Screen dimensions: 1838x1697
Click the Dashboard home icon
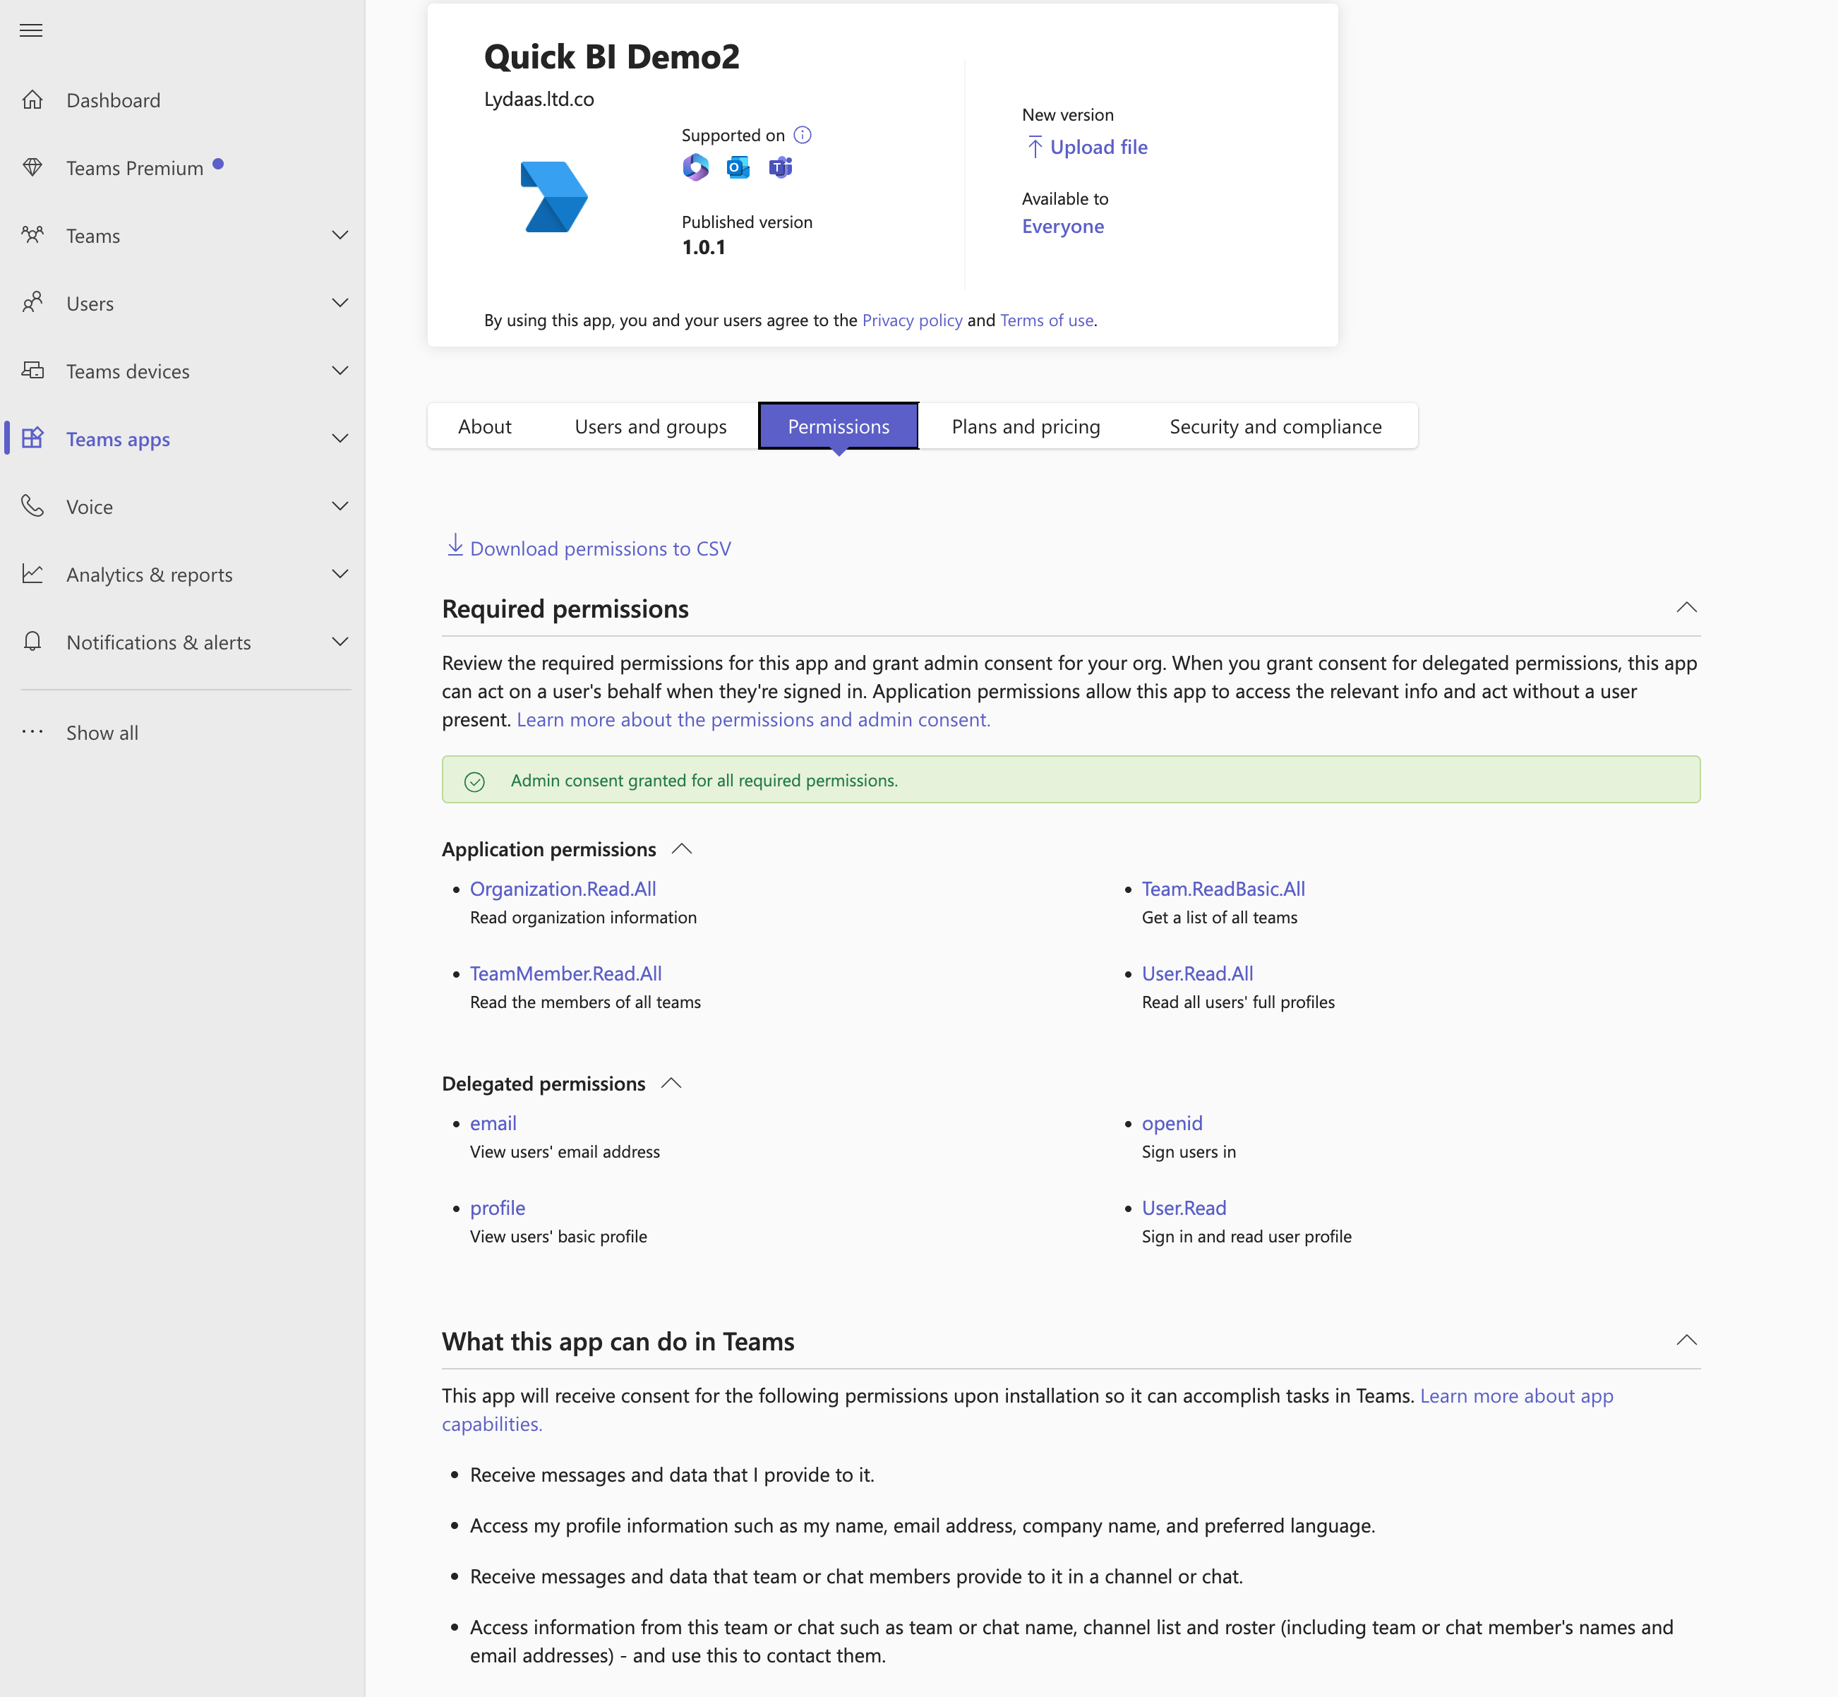(33, 100)
